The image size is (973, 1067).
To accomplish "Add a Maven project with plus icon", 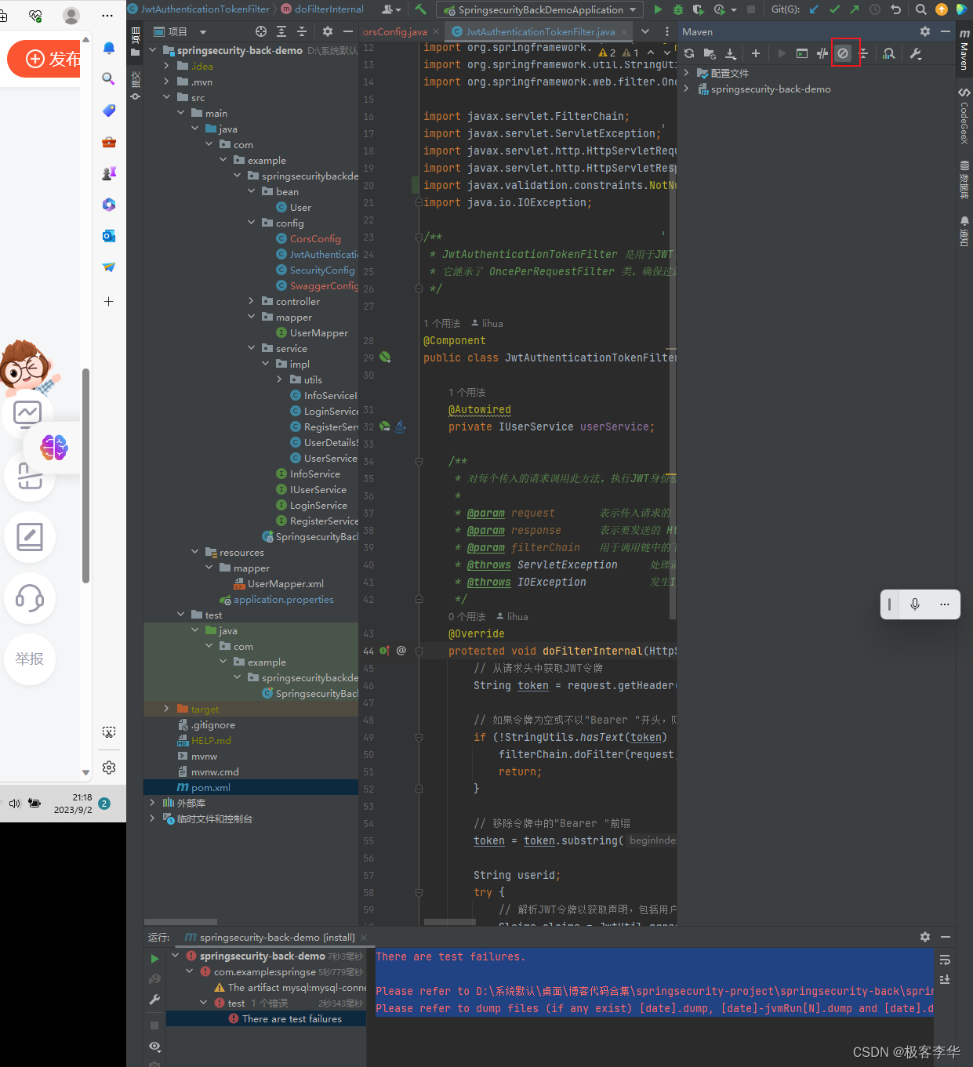I will tap(756, 53).
